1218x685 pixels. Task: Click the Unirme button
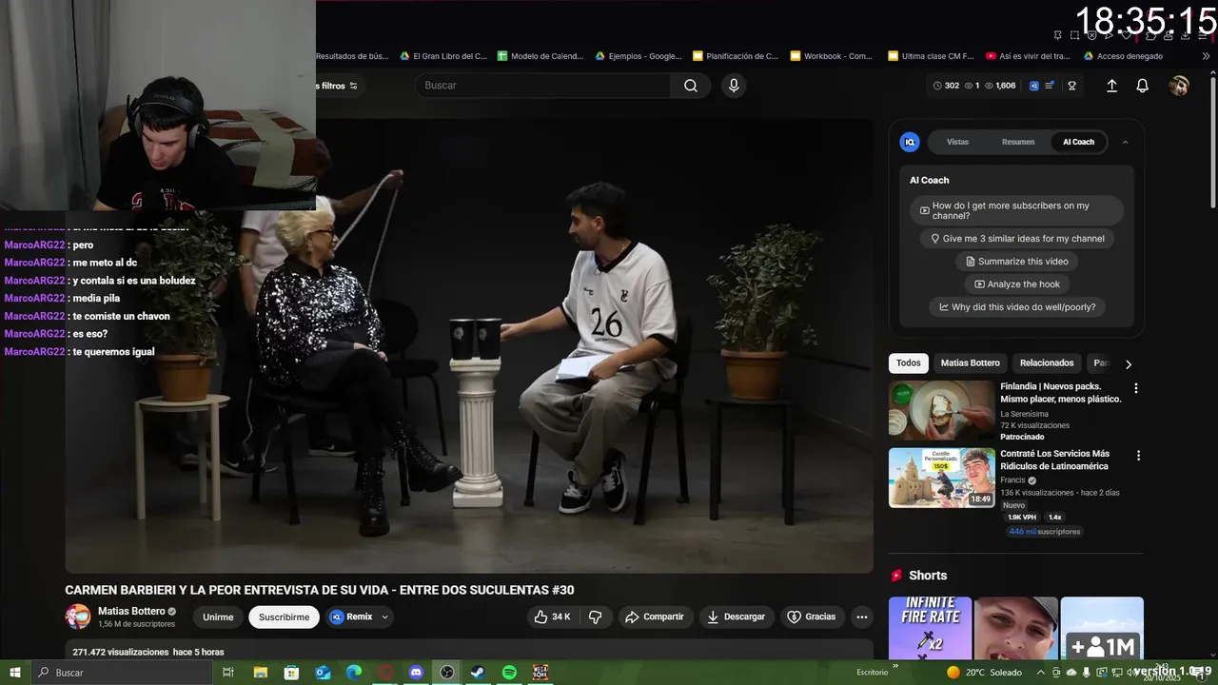tap(218, 616)
